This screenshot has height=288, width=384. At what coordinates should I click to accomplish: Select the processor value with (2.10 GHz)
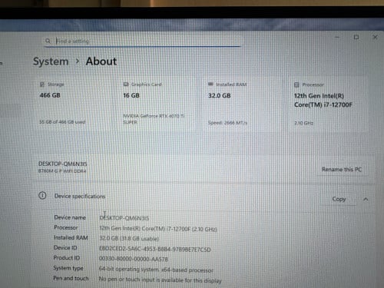(x=158, y=229)
